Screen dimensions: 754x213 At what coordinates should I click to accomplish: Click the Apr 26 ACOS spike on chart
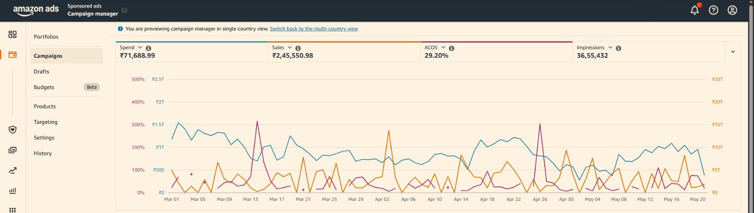tap(540, 124)
